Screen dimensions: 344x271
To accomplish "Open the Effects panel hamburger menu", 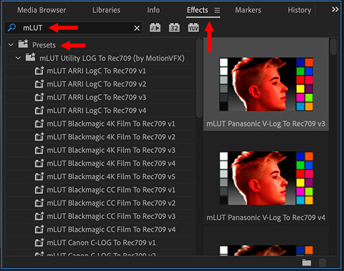I will (x=217, y=10).
